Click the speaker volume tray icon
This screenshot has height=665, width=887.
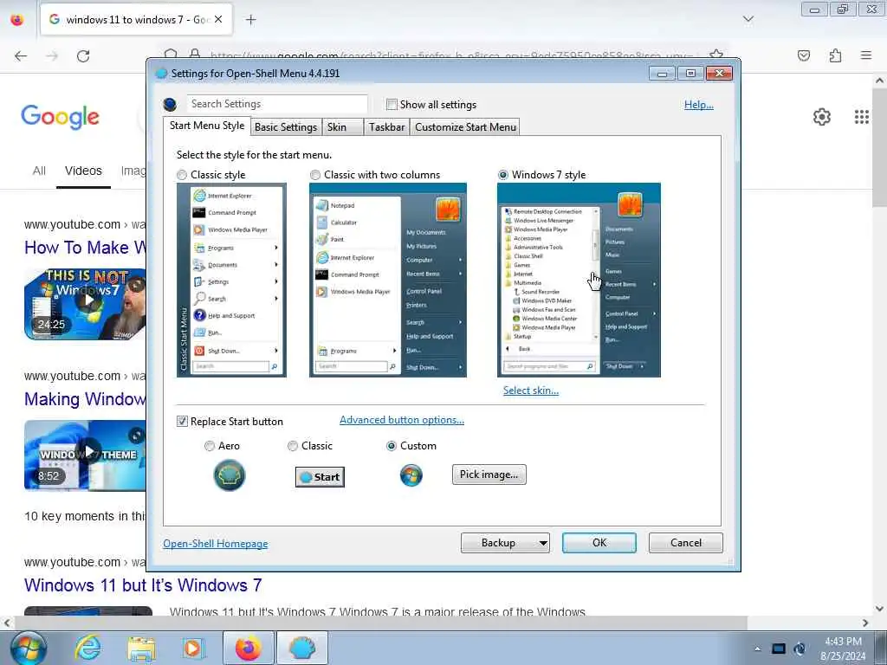(800, 649)
